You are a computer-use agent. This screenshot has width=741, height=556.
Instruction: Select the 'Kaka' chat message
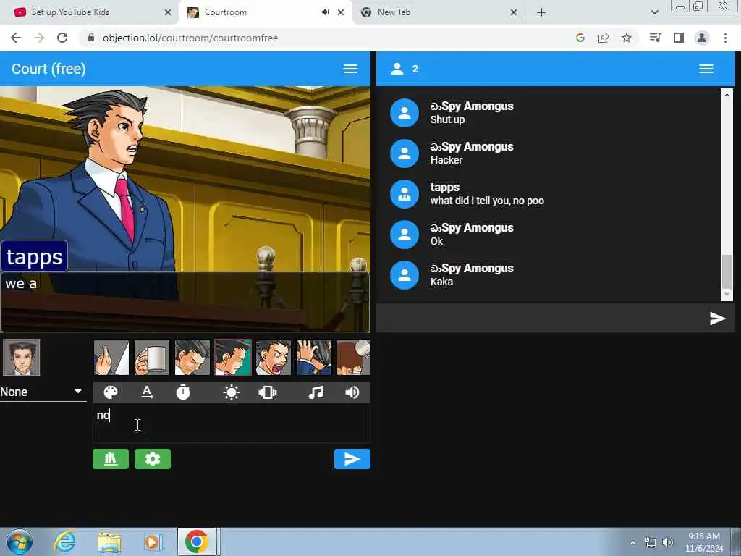point(441,282)
